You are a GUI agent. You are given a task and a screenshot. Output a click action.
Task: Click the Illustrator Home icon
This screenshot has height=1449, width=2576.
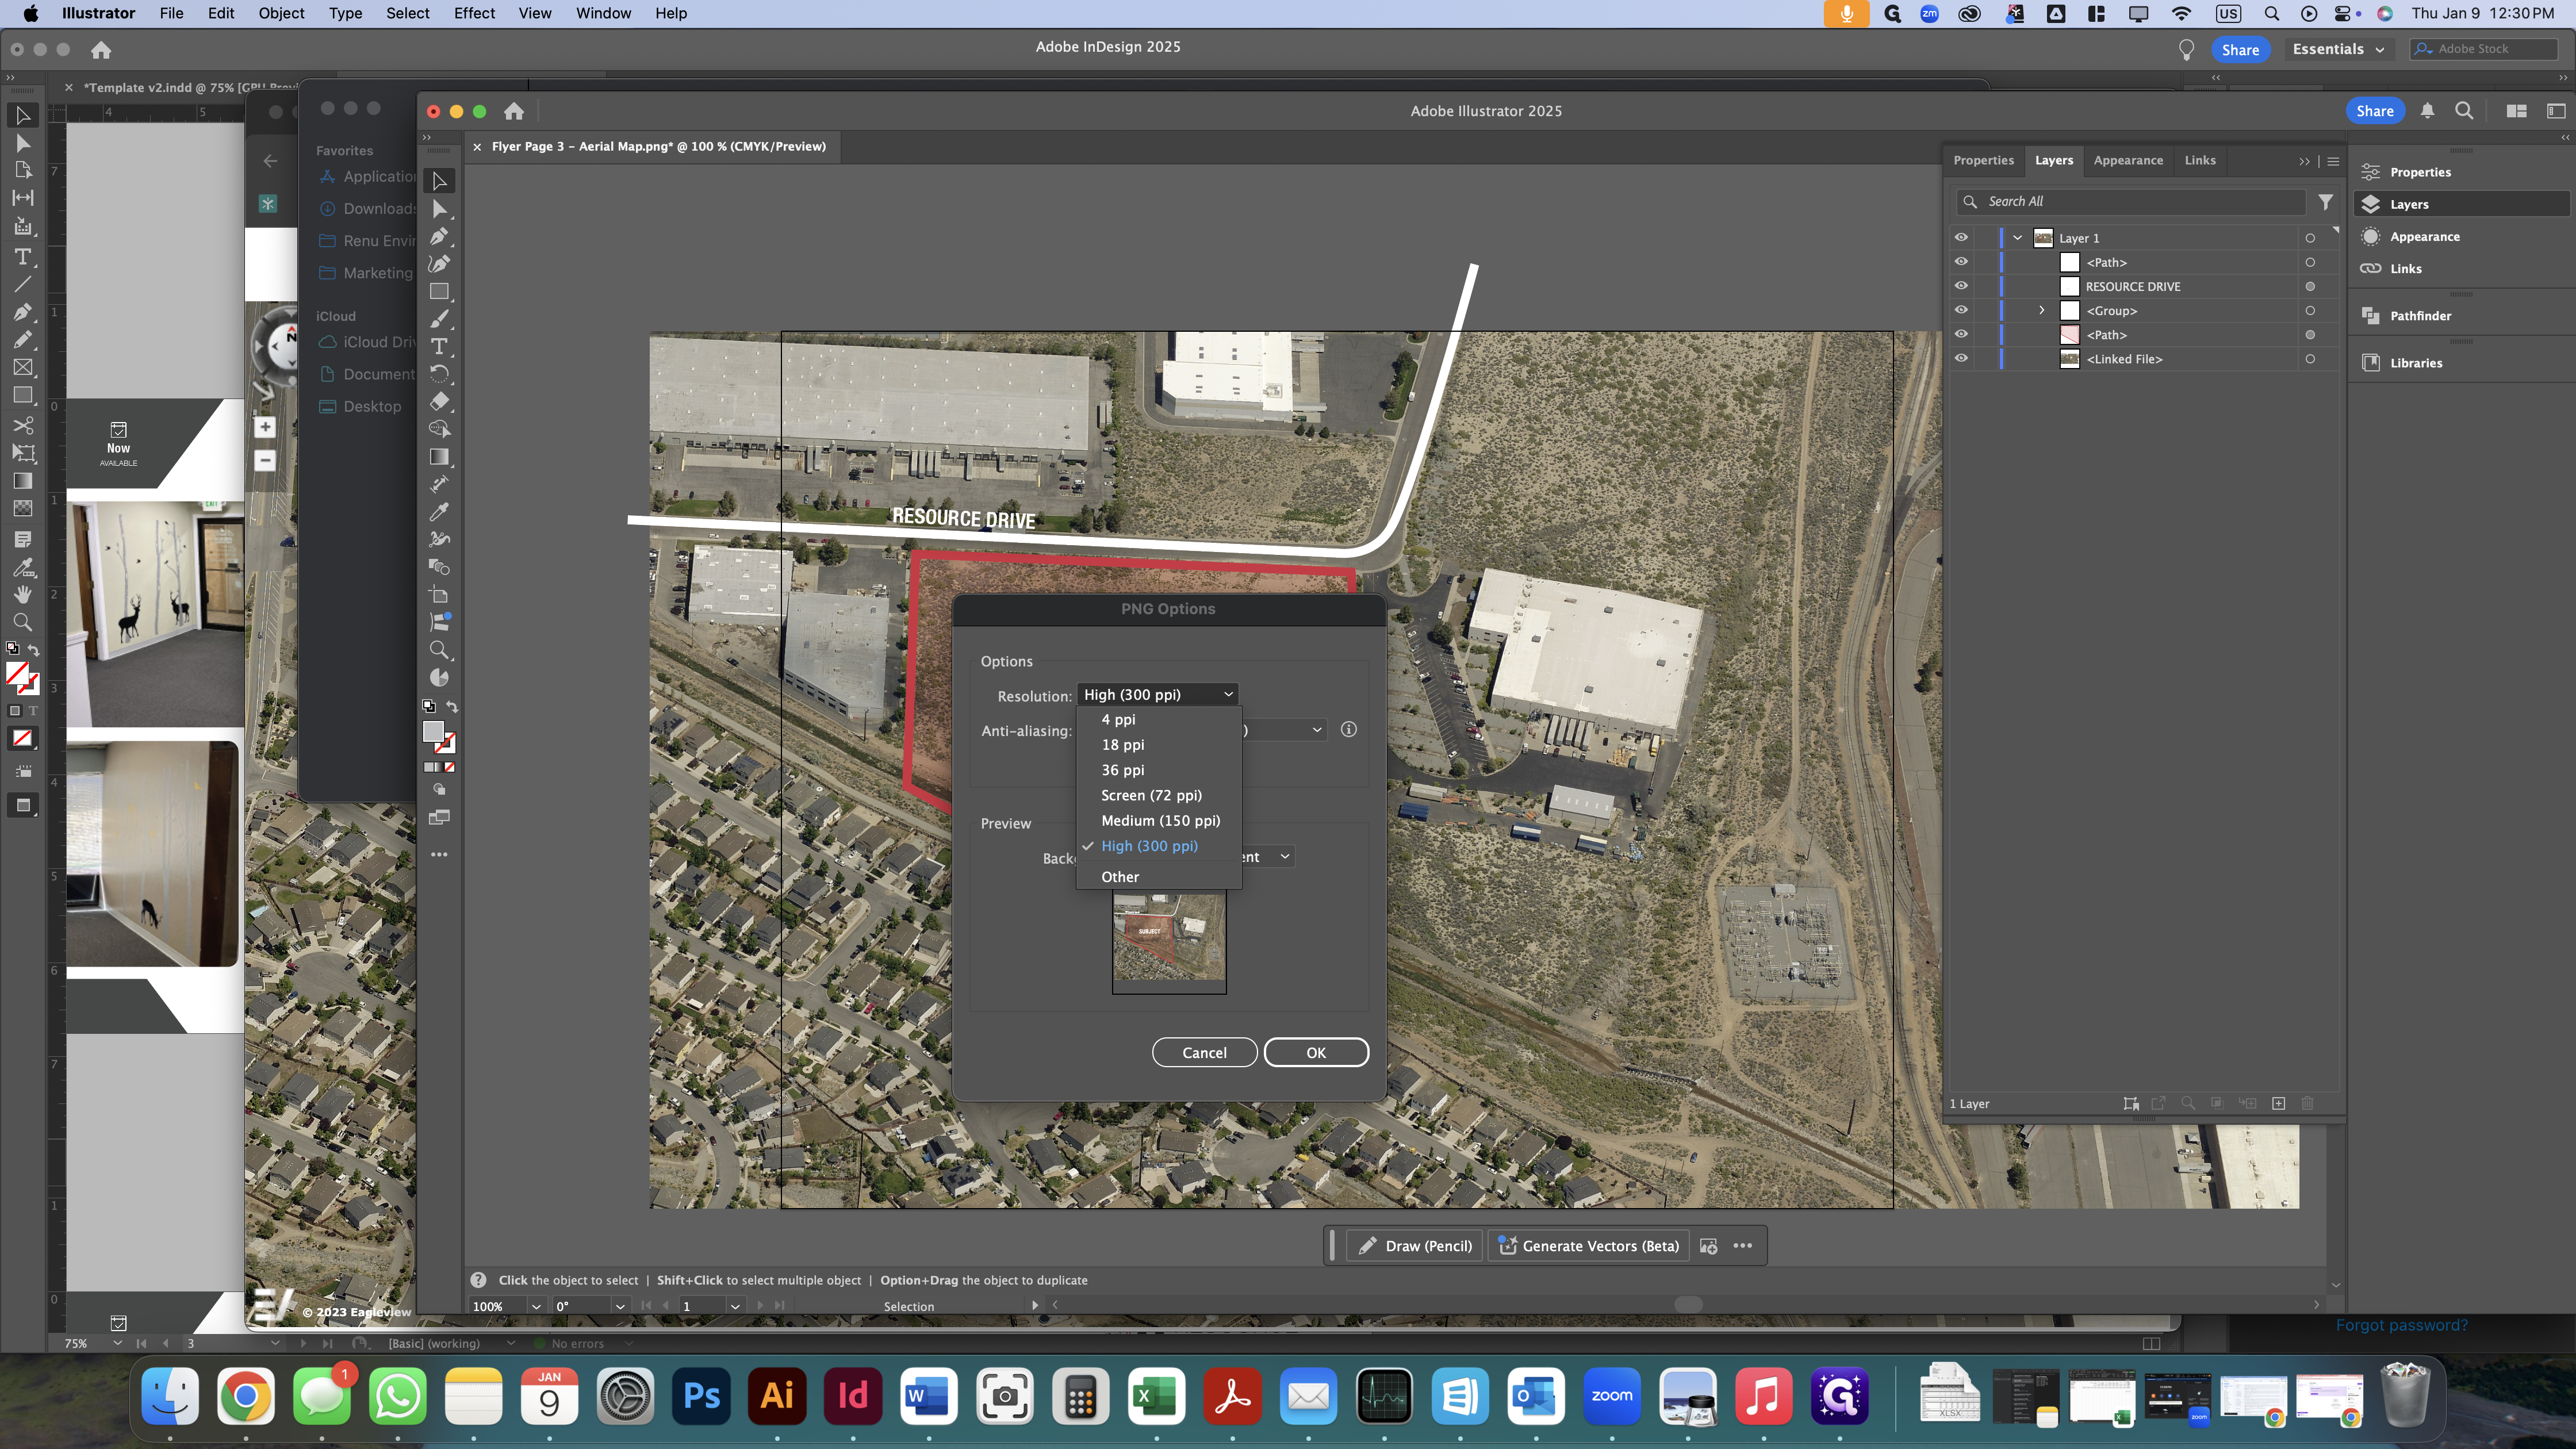[x=514, y=111]
